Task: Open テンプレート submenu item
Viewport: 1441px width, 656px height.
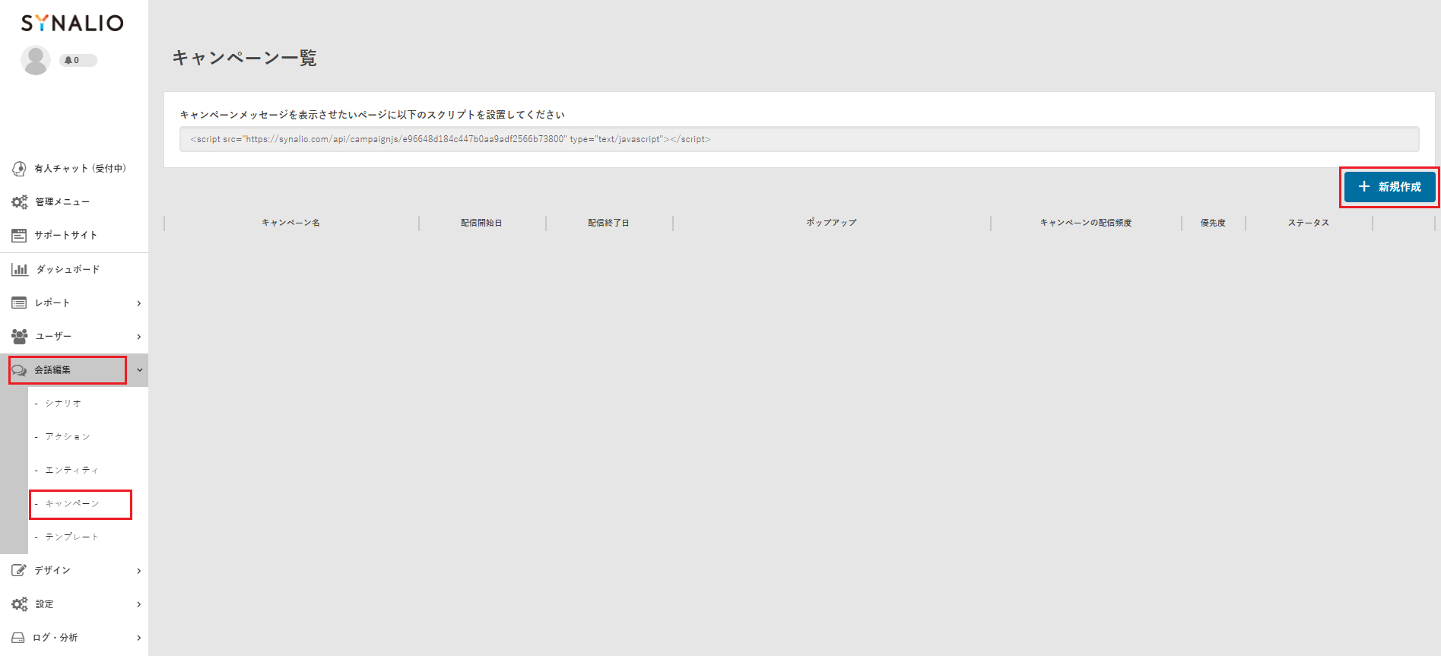Action: [x=72, y=537]
